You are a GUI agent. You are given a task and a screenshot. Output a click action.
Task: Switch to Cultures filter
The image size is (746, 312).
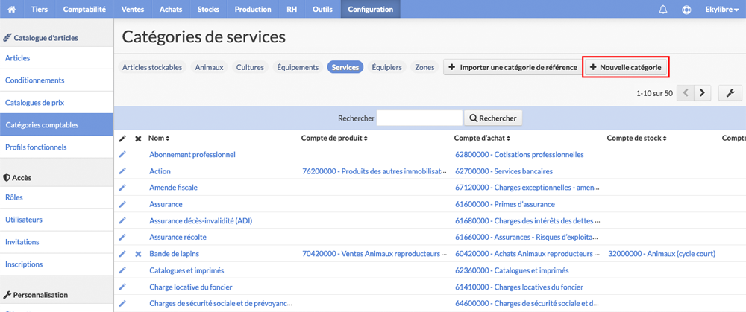250,68
